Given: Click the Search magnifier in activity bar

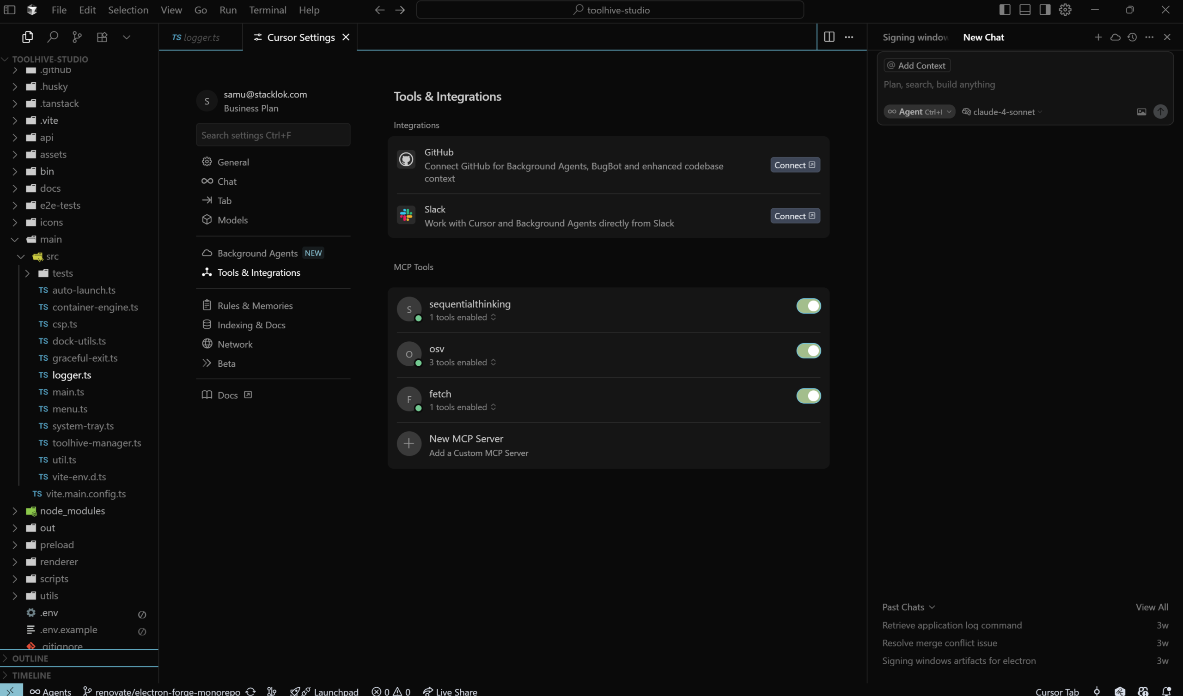Looking at the screenshot, I should [x=53, y=37].
